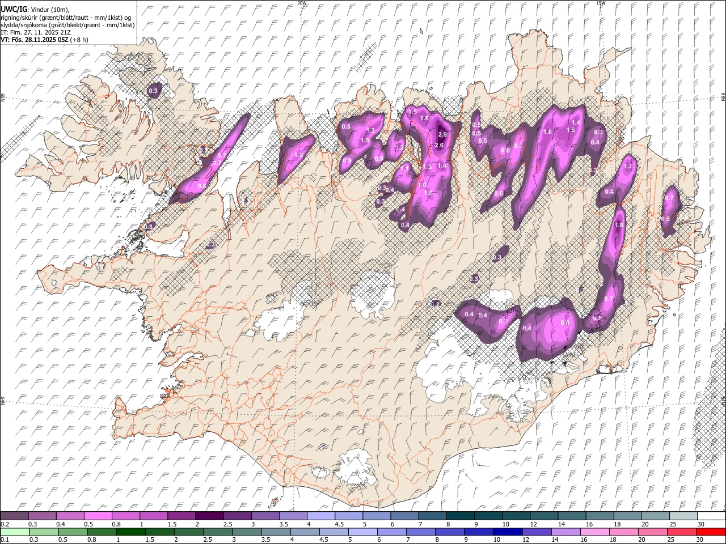Click the dark purple-gray 0.2 swatch in upper scale
The image size is (726, 544).
(14, 516)
